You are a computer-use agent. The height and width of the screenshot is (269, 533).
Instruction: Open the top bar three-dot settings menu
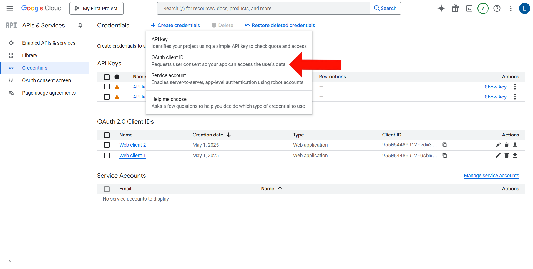511,8
